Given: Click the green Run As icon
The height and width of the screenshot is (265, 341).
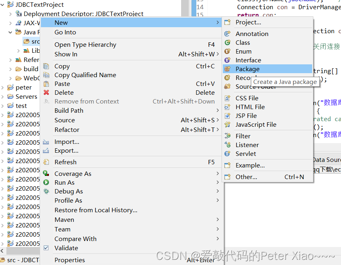Looking at the screenshot, I should tap(46, 182).
